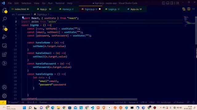Toggle the primary side bar layout icon
The height and width of the screenshot is (110, 197).
click(x=163, y=3)
